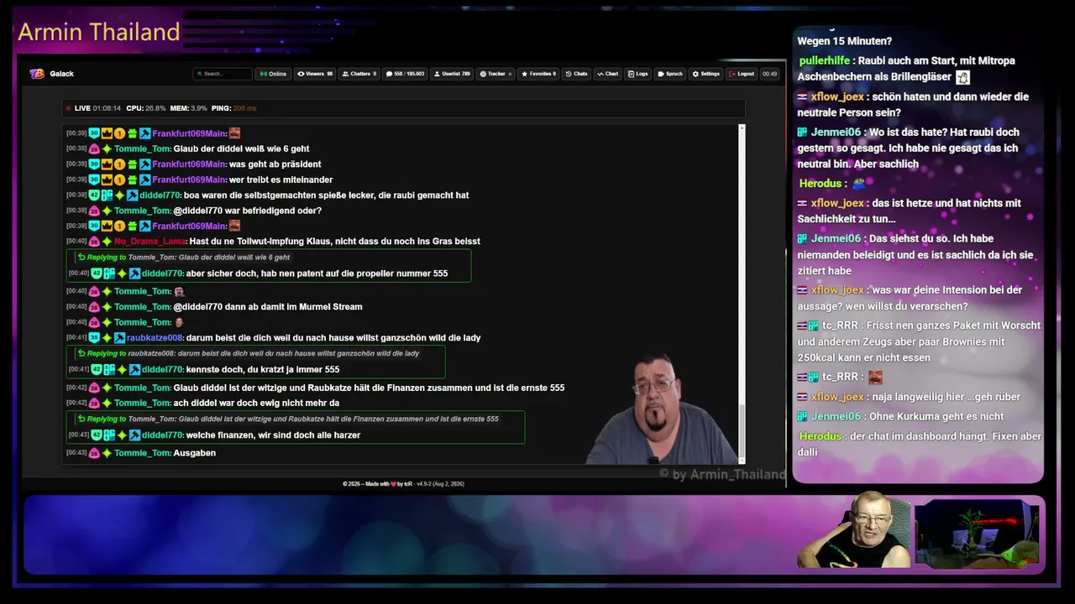The image size is (1075, 604).
Task: Click Herodus on 'der chat im dashboard hängt'
Action: pos(821,436)
